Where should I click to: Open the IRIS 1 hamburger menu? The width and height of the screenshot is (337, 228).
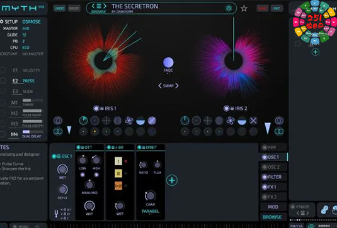coord(102,109)
